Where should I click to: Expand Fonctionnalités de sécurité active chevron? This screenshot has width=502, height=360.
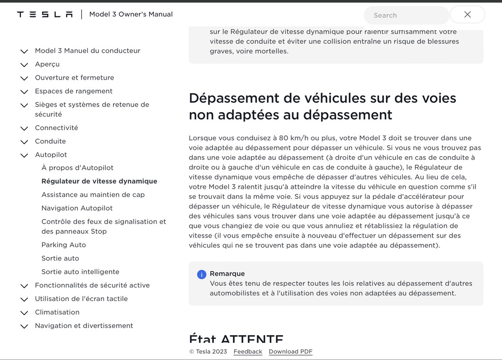pos(24,286)
